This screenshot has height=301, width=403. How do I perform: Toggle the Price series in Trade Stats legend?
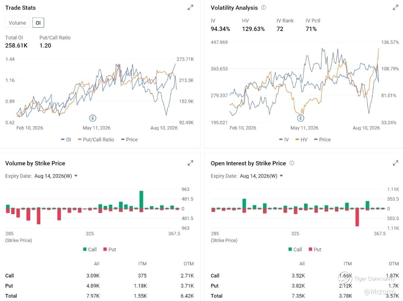(x=129, y=139)
